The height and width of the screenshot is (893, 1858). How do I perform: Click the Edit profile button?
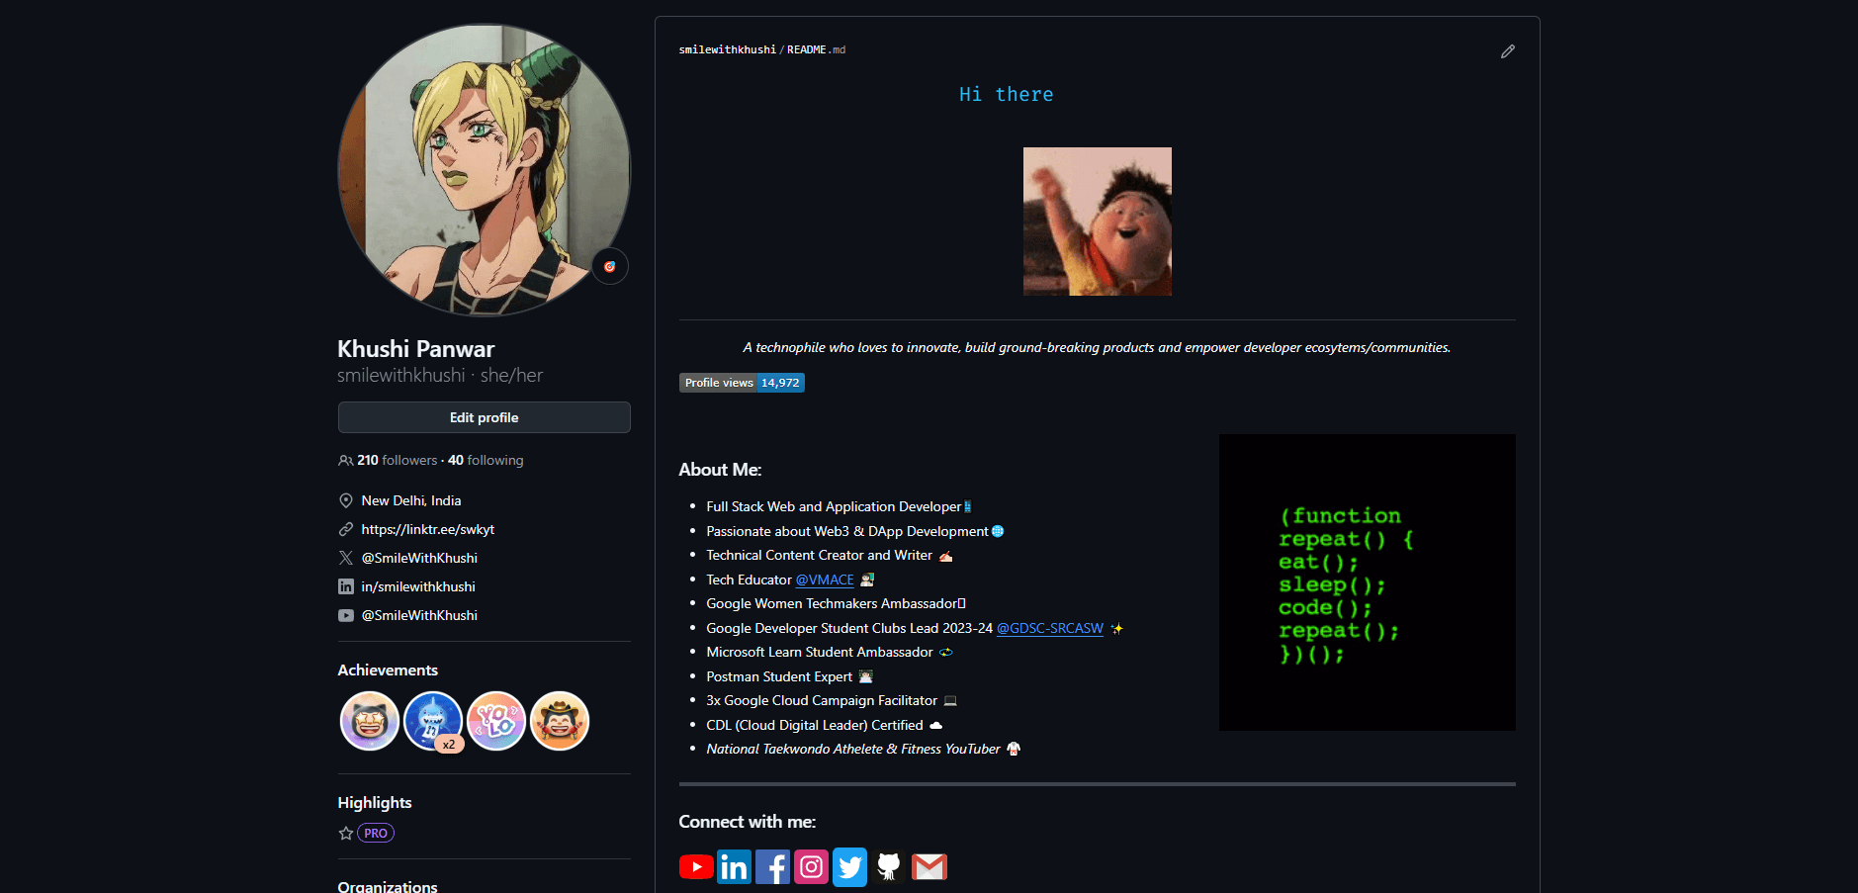[484, 417]
